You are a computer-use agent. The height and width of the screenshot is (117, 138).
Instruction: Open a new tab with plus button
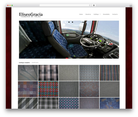[x=131, y=6]
